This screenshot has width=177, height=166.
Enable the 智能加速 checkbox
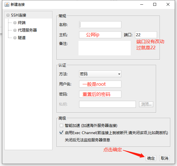[61, 125]
